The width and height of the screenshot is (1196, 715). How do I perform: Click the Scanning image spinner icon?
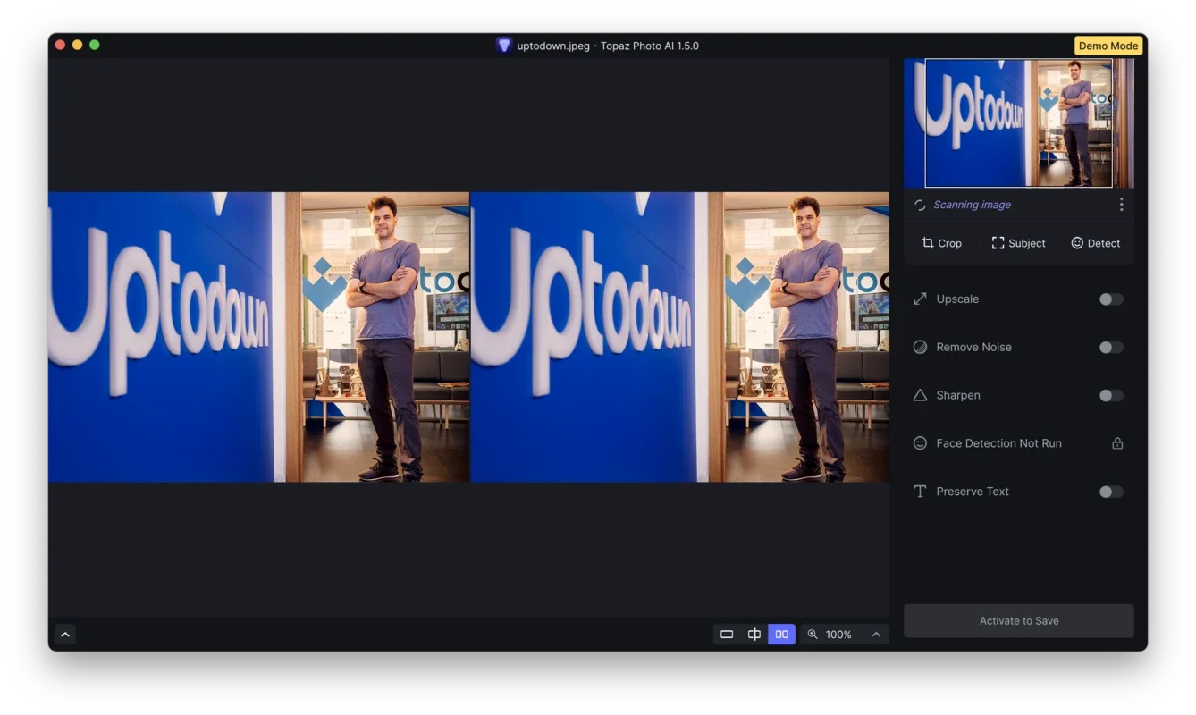(920, 205)
